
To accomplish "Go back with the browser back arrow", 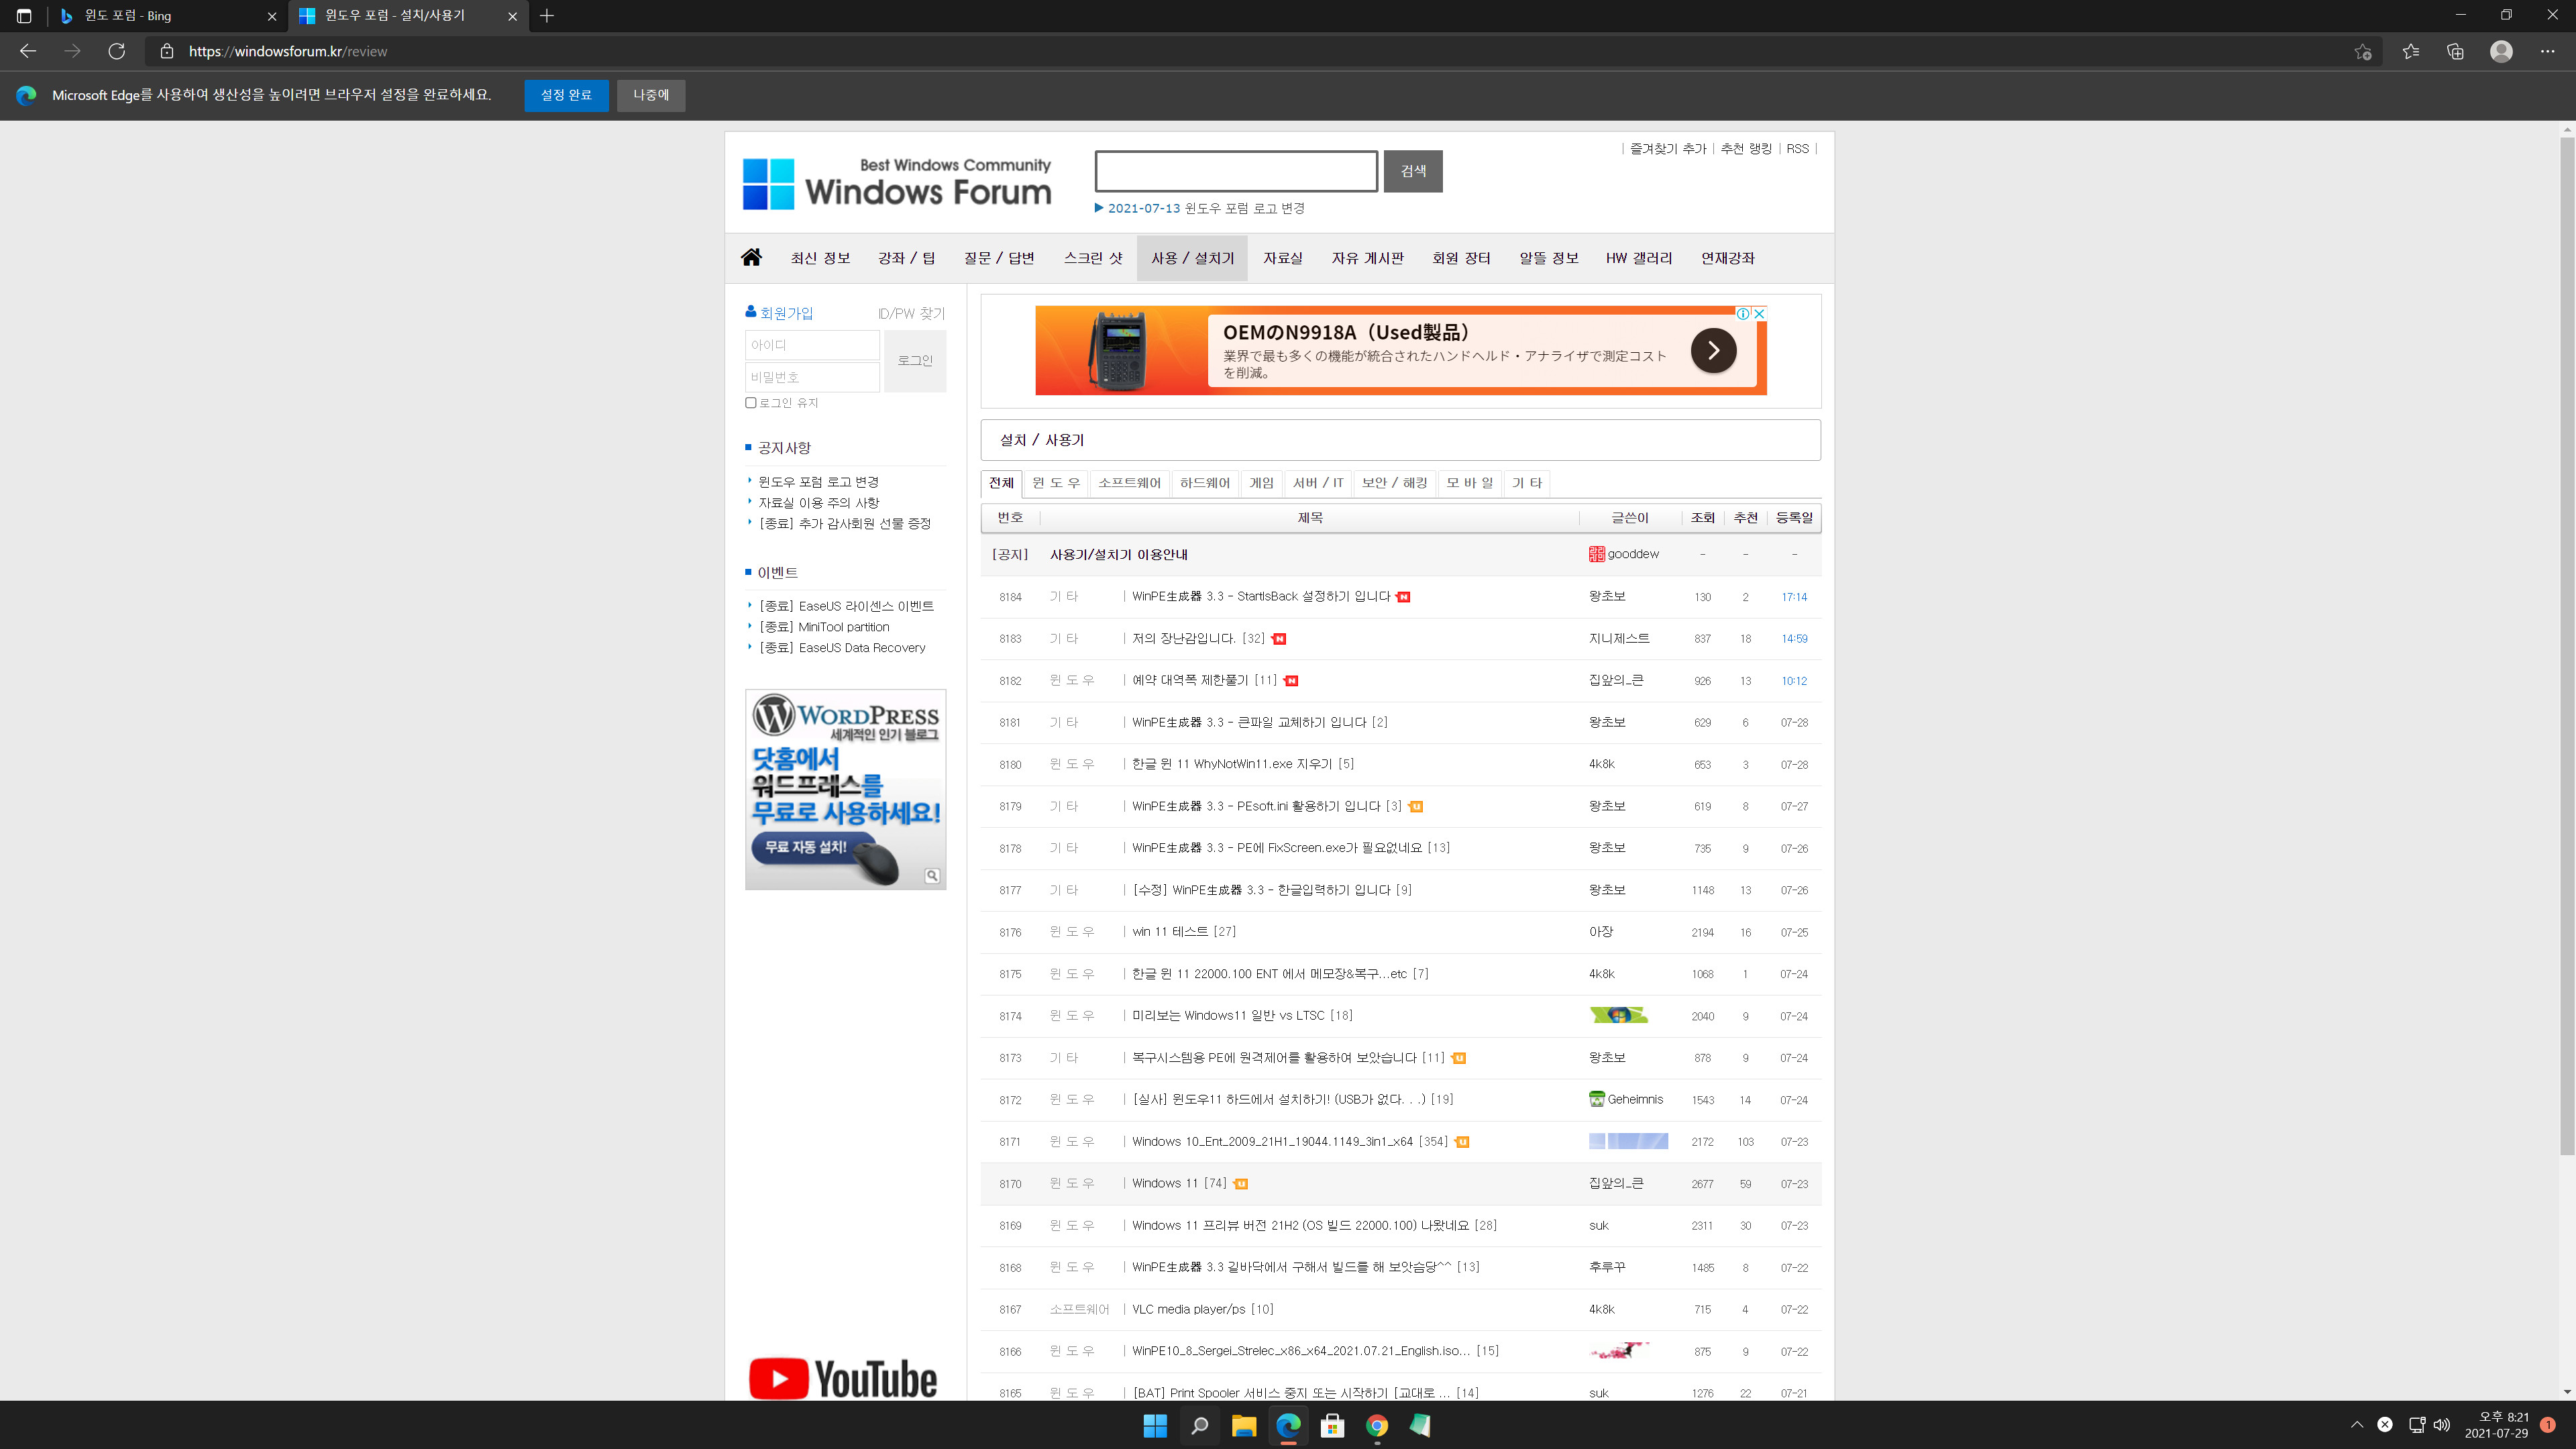I will [28, 51].
